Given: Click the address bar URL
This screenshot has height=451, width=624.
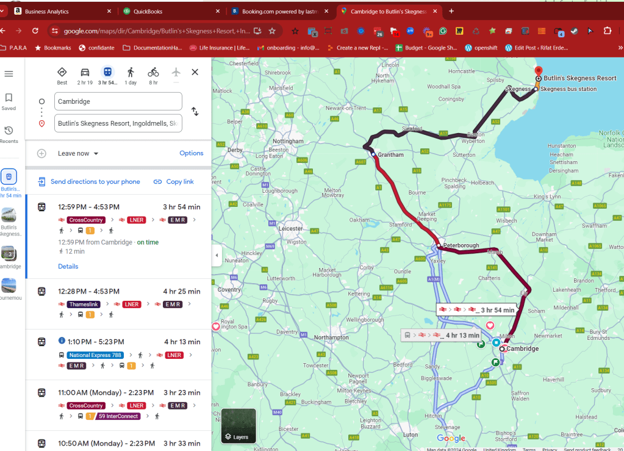Looking at the screenshot, I should click(157, 31).
